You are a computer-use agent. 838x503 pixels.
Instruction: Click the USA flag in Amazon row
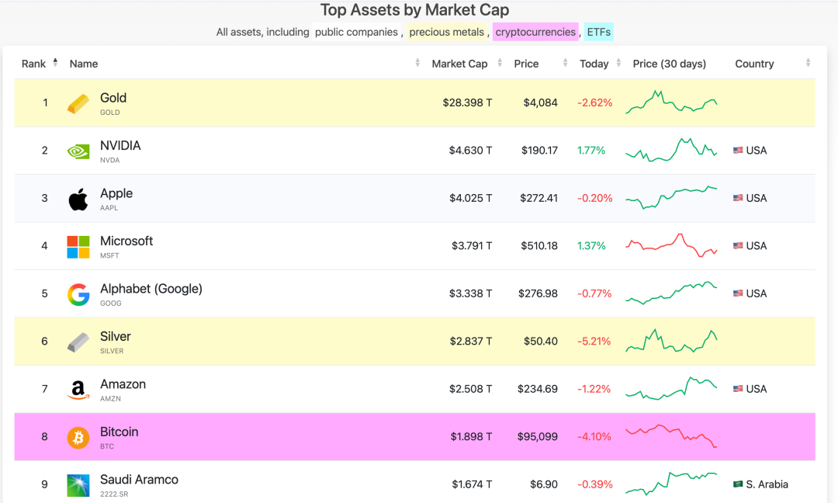coord(738,389)
